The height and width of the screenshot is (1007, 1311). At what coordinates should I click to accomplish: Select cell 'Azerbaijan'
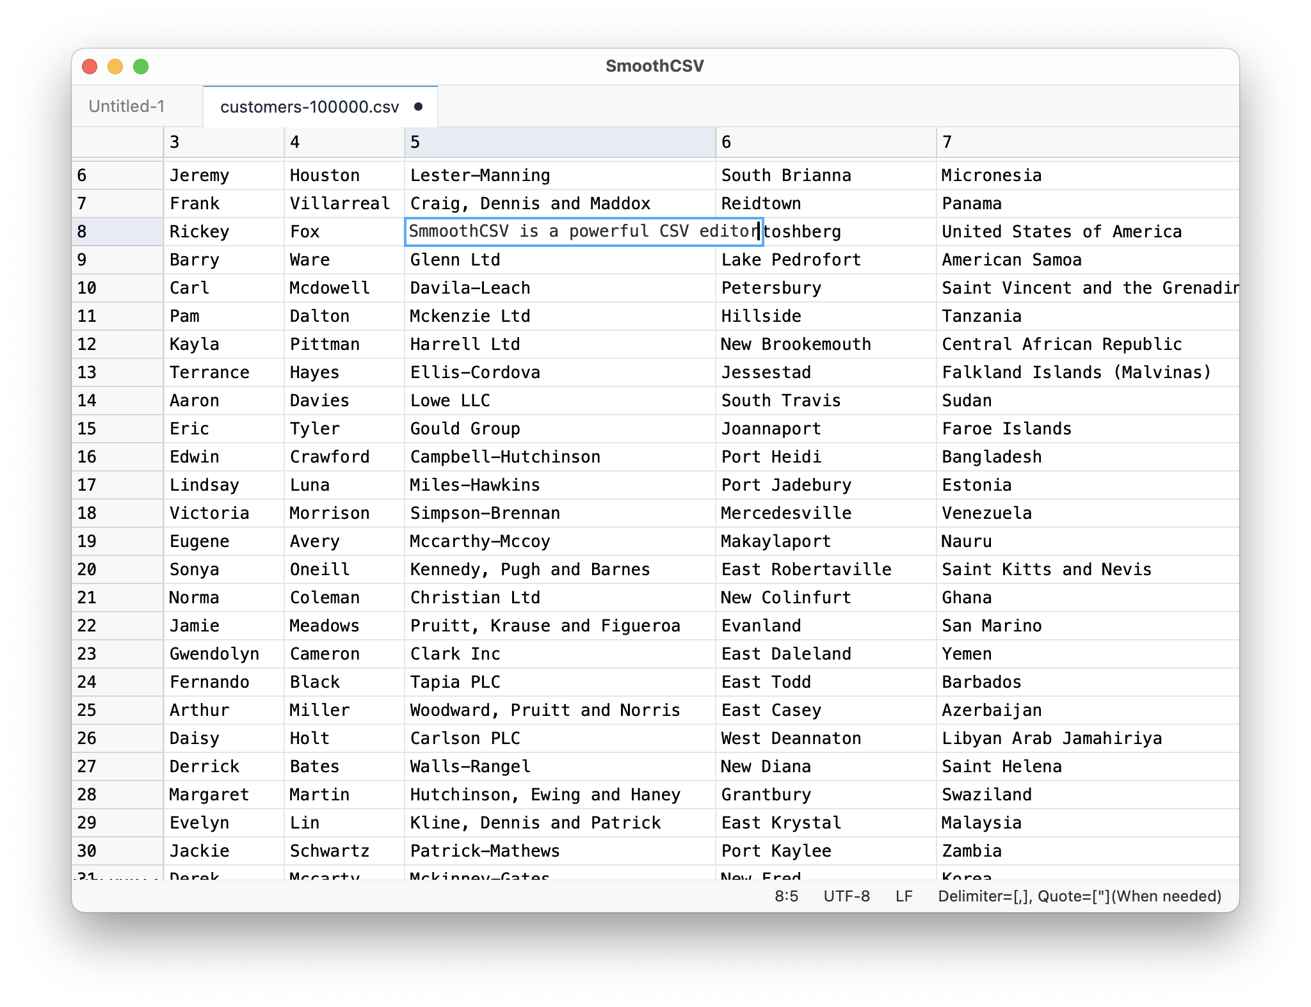coord(1088,710)
